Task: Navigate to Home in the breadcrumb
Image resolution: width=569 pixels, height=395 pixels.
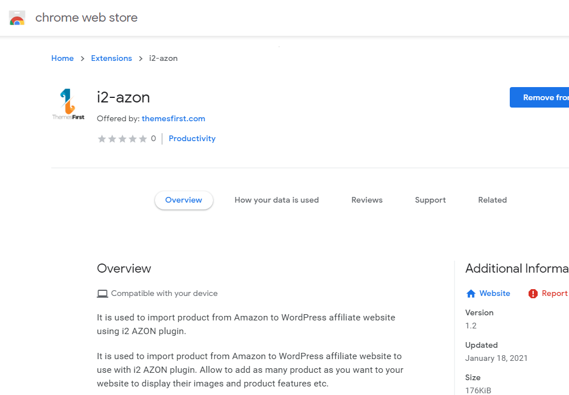Action: coord(63,59)
